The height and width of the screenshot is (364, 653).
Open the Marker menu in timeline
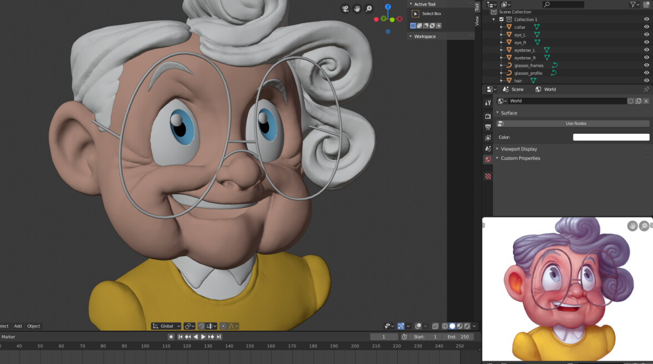click(8, 336)
